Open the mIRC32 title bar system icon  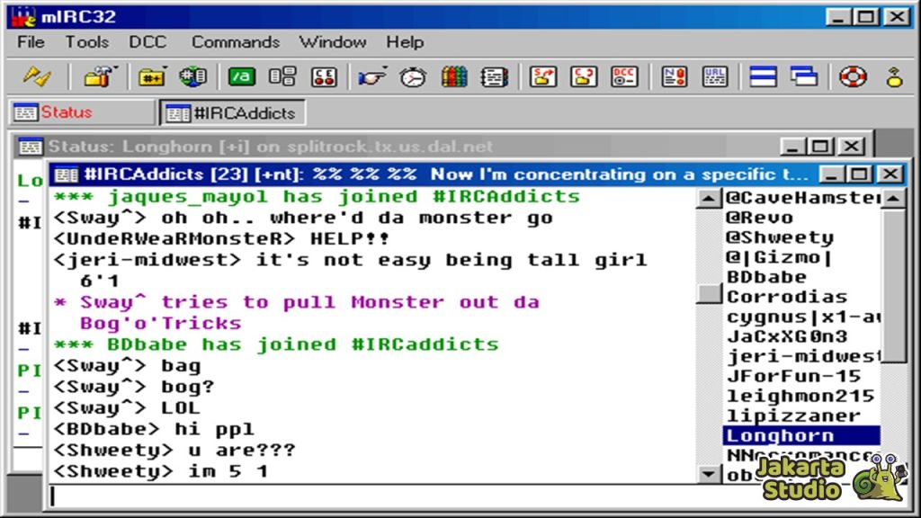(x=23, y=16)
